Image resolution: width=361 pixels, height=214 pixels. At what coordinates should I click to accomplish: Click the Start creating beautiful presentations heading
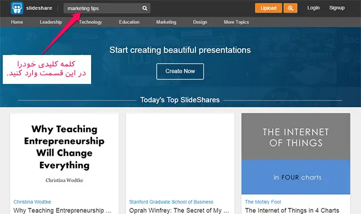(x=180, y=50)
